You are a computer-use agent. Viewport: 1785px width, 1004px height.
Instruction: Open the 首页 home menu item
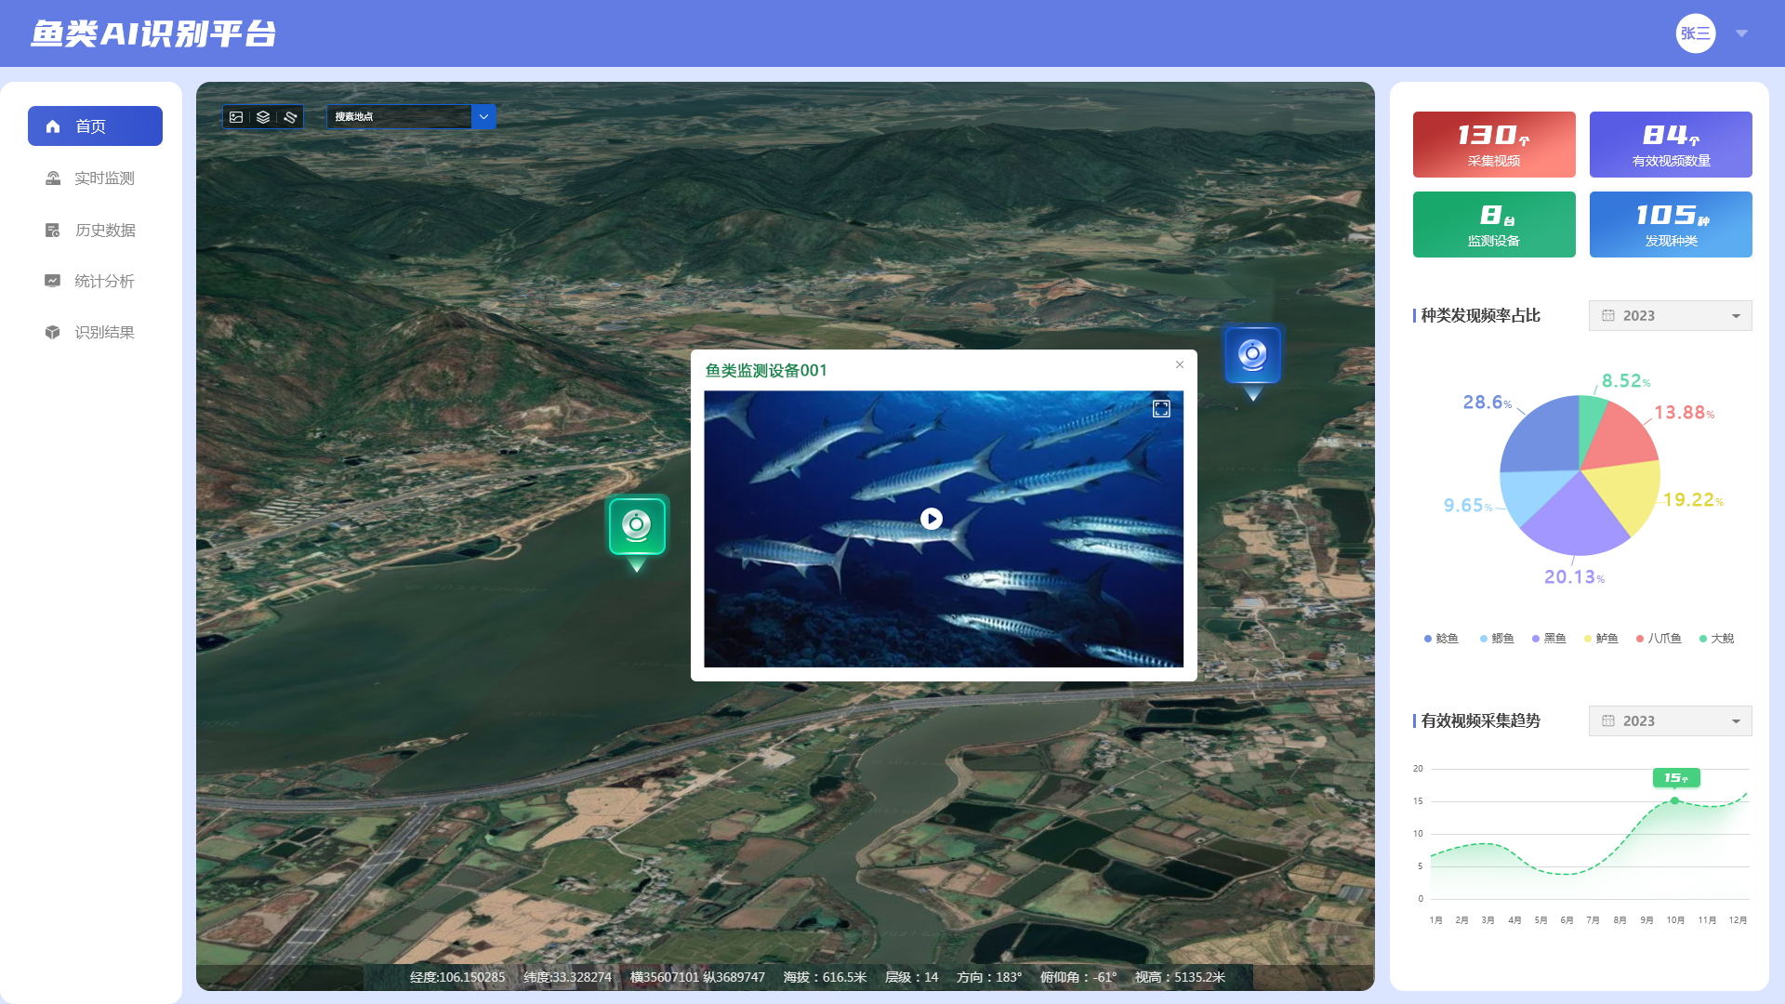coord(95,126)
